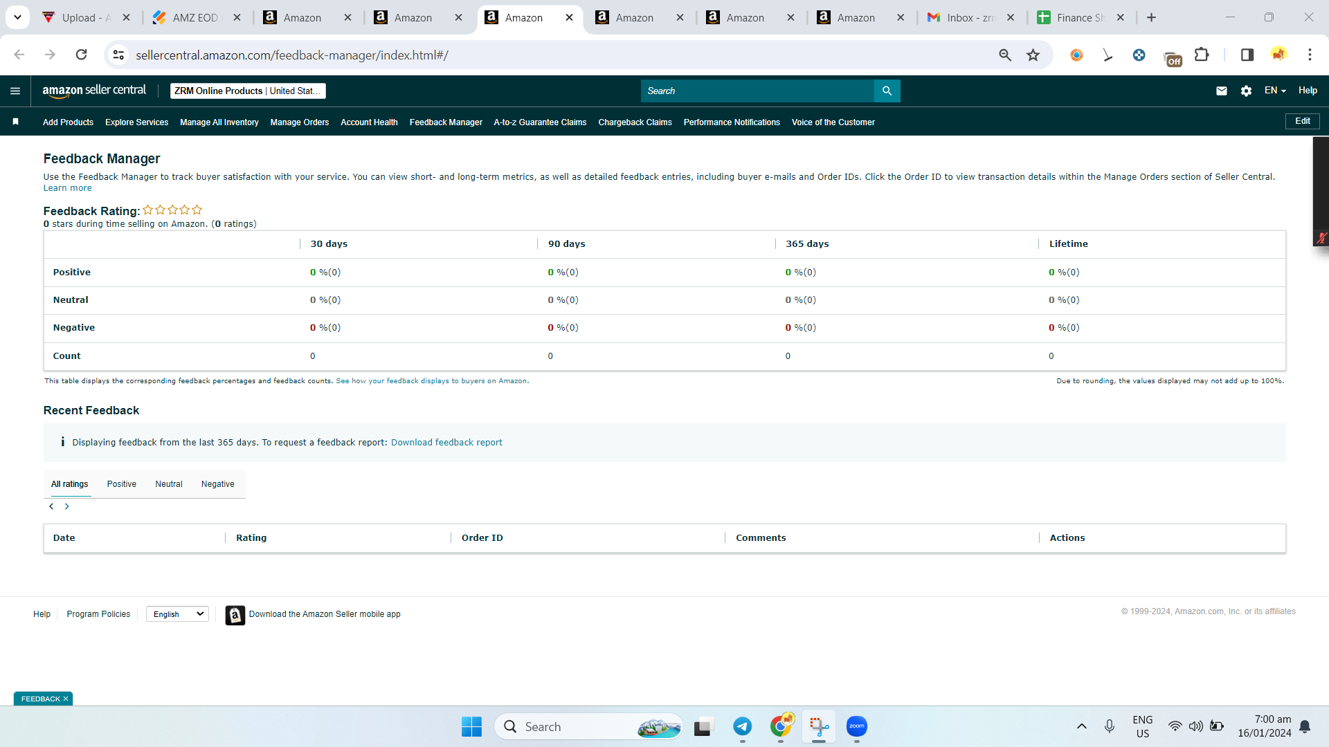The height and width of the screenshot is (747, 1329).
Task: Click the Edit button in the favorites bar
Action: (x=1303, y=121)
